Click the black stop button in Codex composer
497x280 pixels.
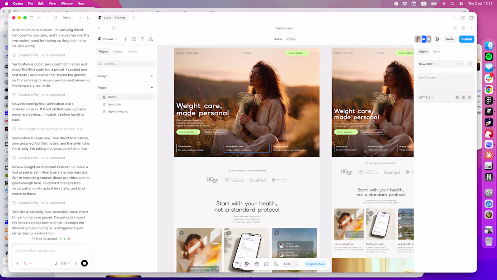pyautogui.click(x=84, y=263)
